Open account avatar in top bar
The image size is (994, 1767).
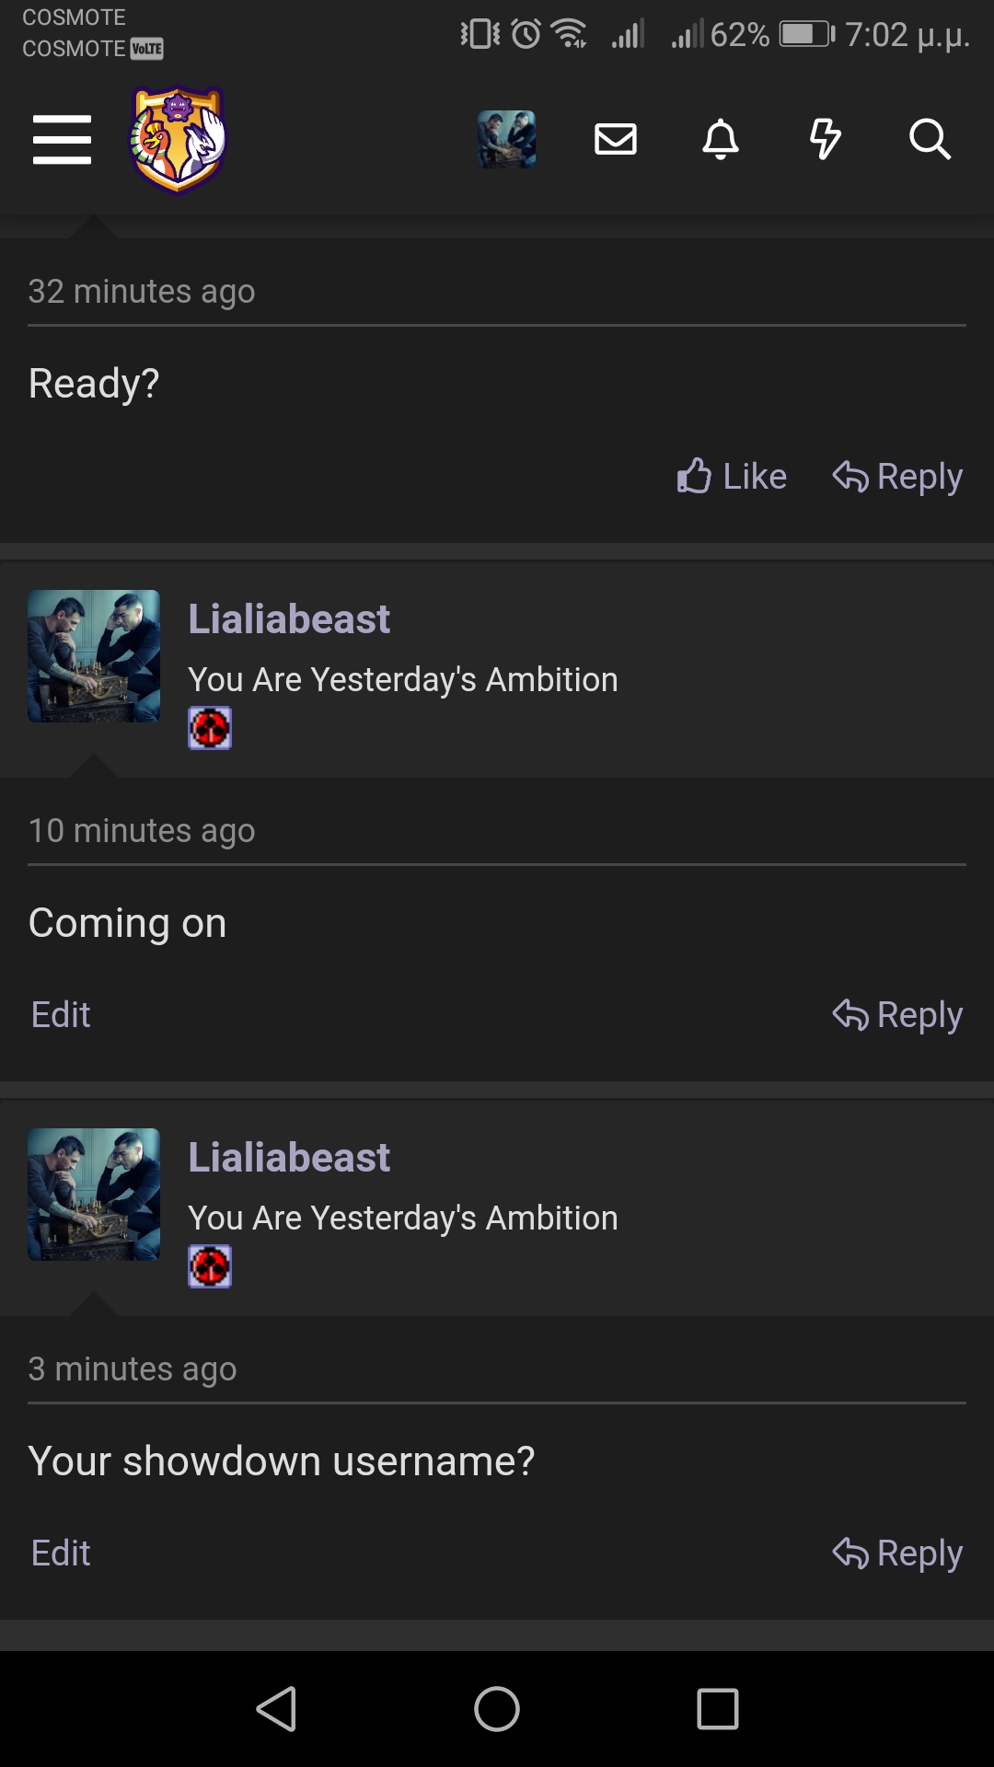(506, 139)
